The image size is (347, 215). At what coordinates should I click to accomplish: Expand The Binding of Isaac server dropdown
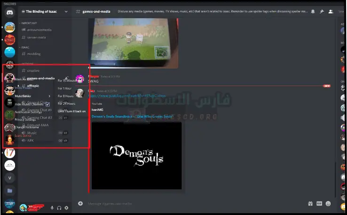click(x=65, y=11)
